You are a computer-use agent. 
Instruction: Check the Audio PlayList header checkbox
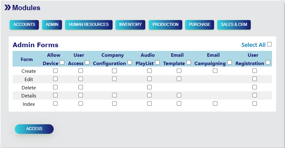pos(157,63)
